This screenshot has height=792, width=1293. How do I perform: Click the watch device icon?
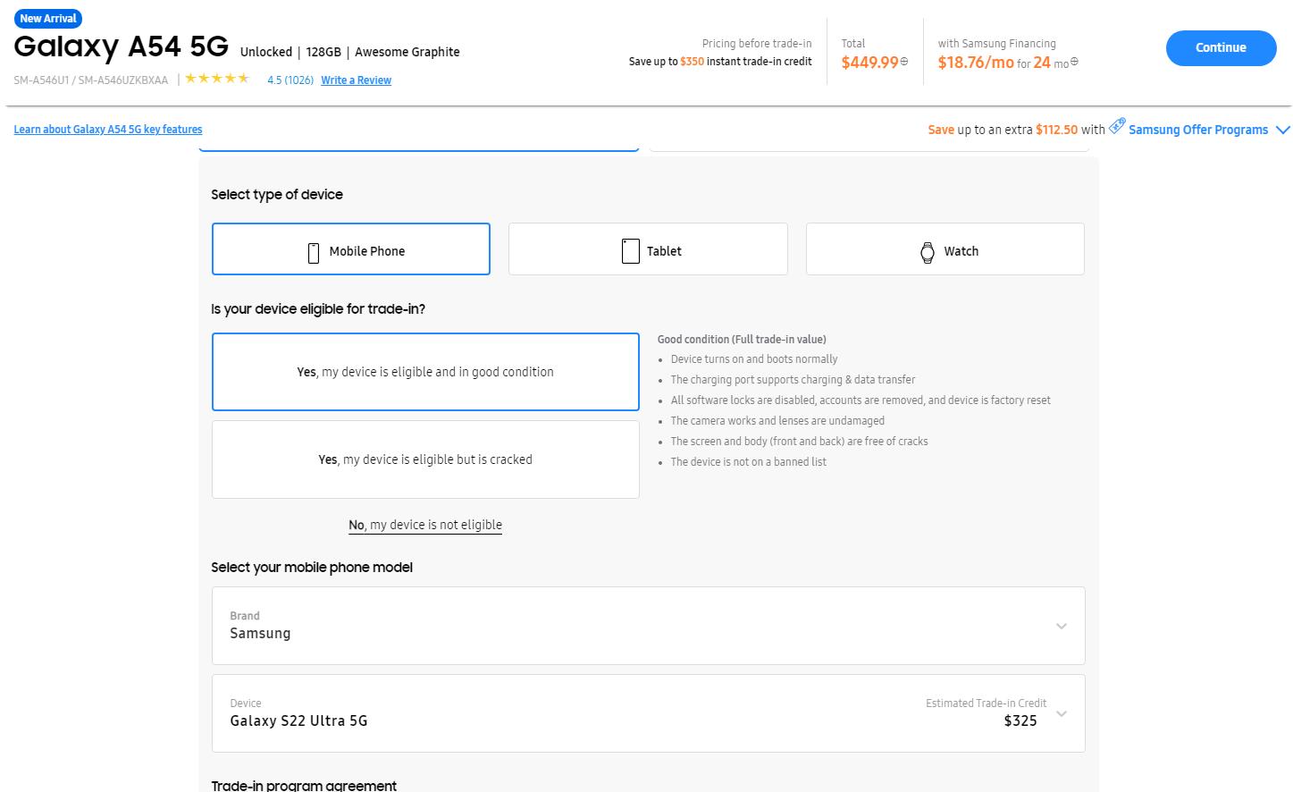928,252
